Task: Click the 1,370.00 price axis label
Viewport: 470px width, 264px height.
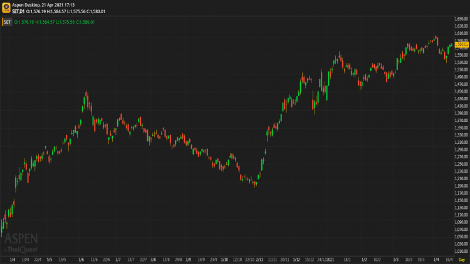Action: pos(461,121)
